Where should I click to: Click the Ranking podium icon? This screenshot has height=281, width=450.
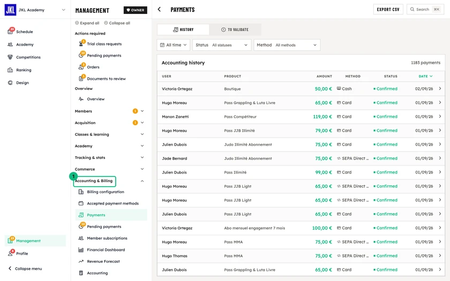tap(10, 70)
